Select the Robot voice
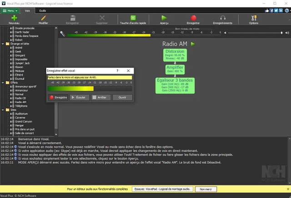Image resolution: width=291 pixels, height=198 pixels. coord(19,40)
